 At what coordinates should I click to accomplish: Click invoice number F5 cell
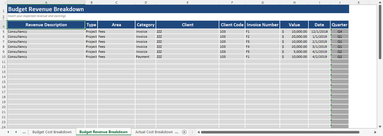[x=262, y=52]
